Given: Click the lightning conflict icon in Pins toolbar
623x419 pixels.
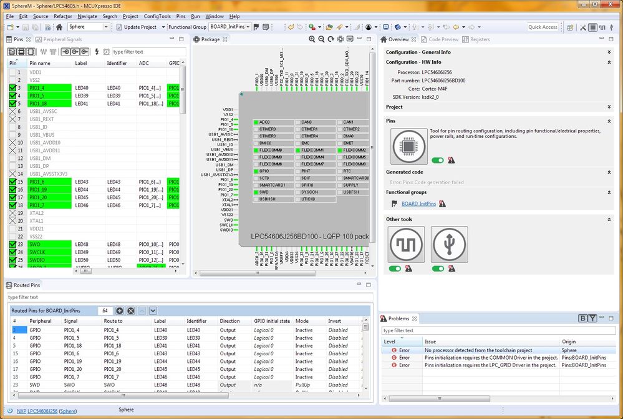Looking at the screenshot, I should pyautogui.click(x=97, y=52).
